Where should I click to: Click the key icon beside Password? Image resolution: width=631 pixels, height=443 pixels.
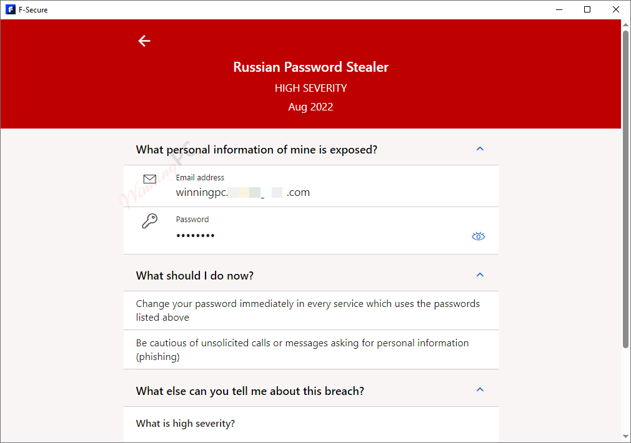pyautogui.click(x=150, y=221)
